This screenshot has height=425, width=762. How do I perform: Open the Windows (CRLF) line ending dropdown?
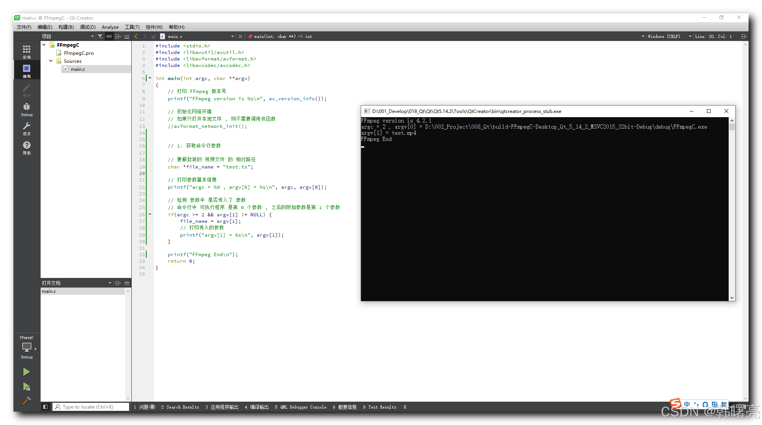point(664,36)
